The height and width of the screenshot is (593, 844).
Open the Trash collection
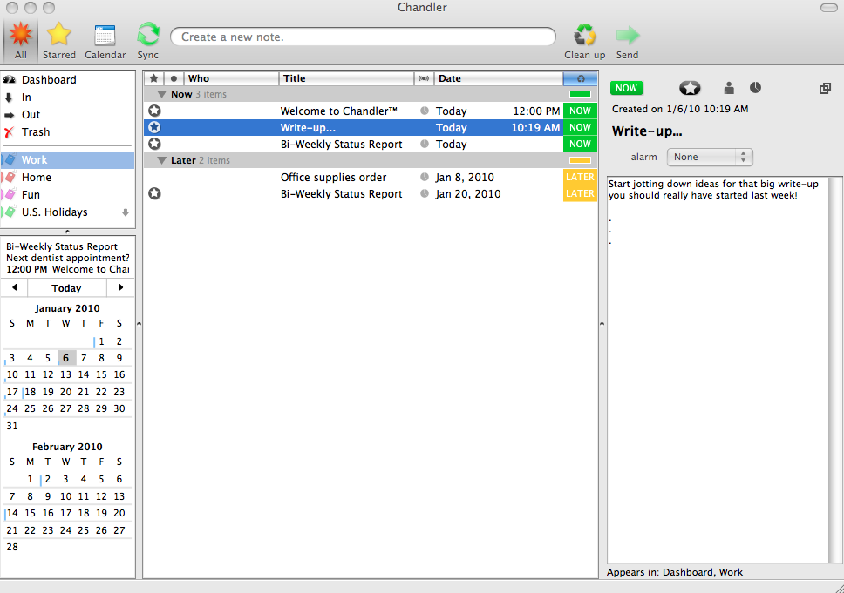[36, 132]
